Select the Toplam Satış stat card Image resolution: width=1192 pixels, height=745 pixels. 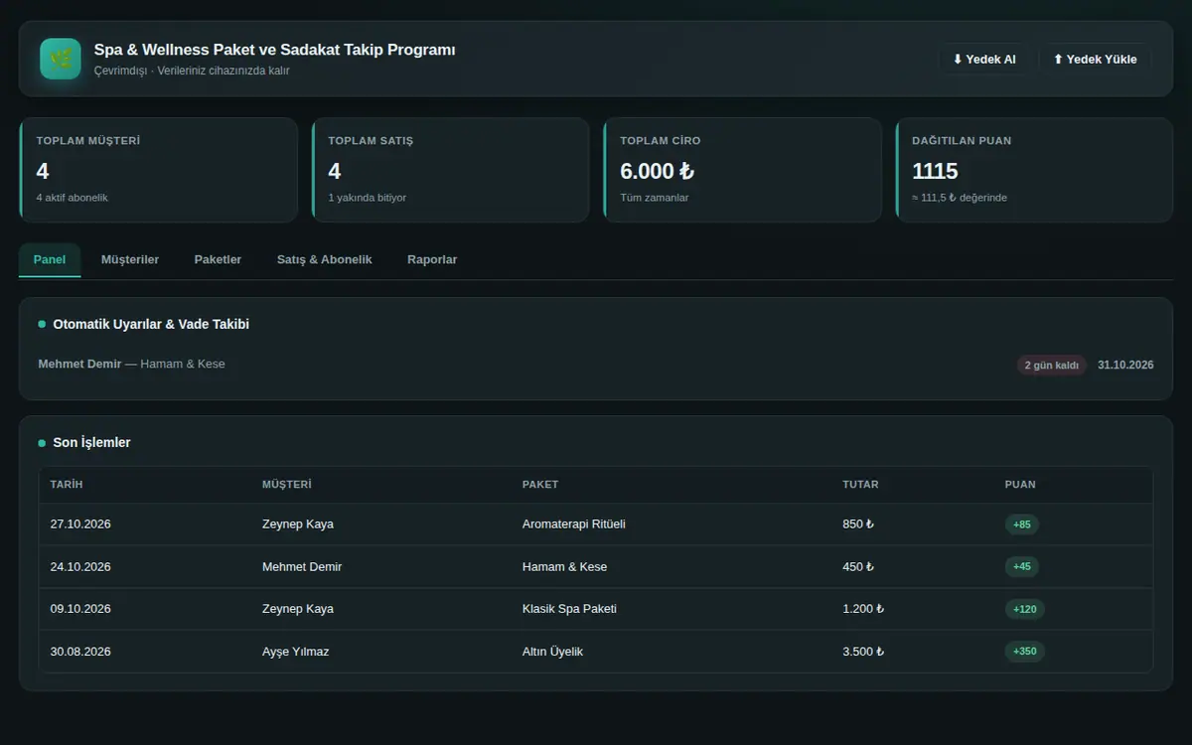(450, 170)
